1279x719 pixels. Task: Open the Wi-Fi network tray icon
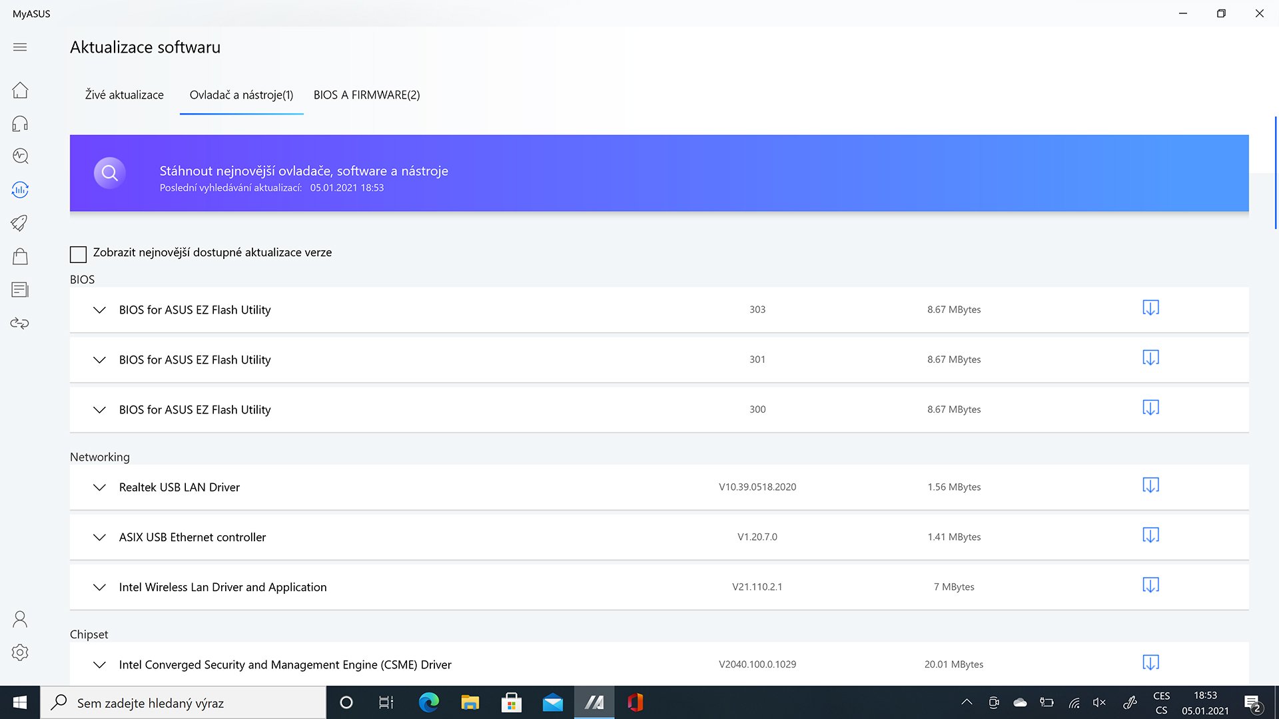point(1074,702)
